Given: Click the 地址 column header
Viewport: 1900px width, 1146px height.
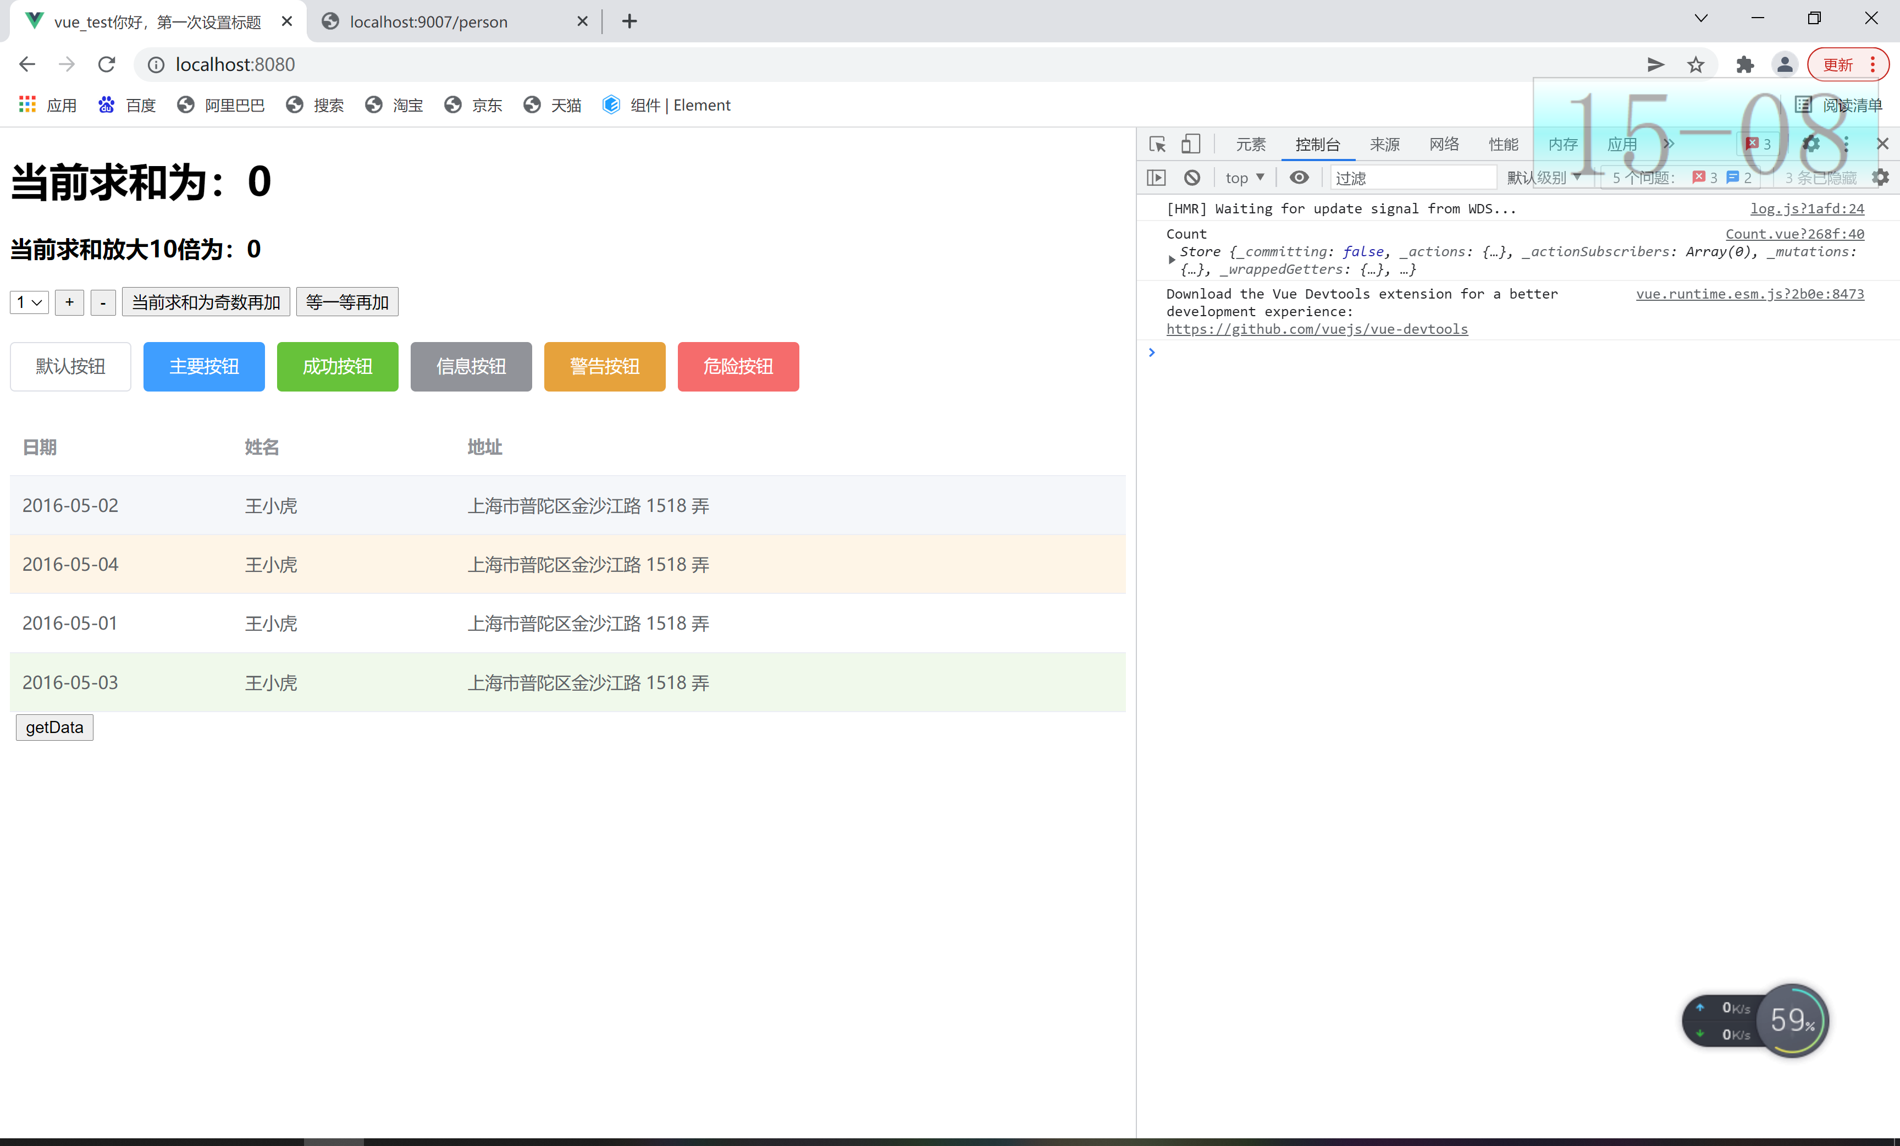Looking at the screenshot, I should [x=485, y=447].
